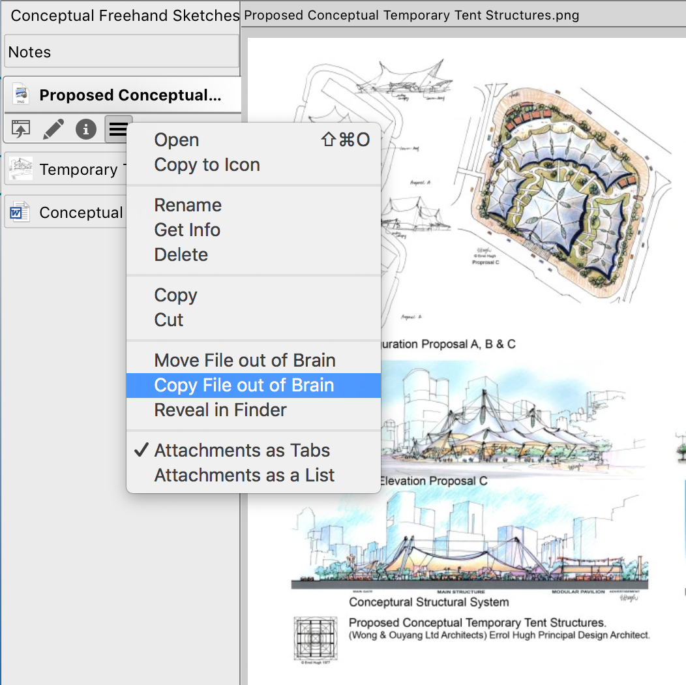Screen dimensions: 686x685
Task: Click Rename in the context menu
Action: click(x=188, y=205)
